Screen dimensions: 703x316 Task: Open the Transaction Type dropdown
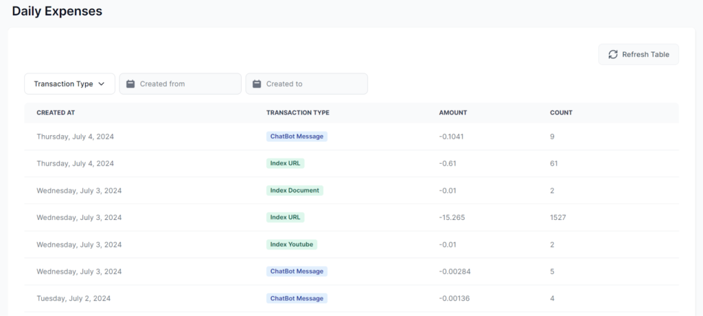tap(69, 84)
